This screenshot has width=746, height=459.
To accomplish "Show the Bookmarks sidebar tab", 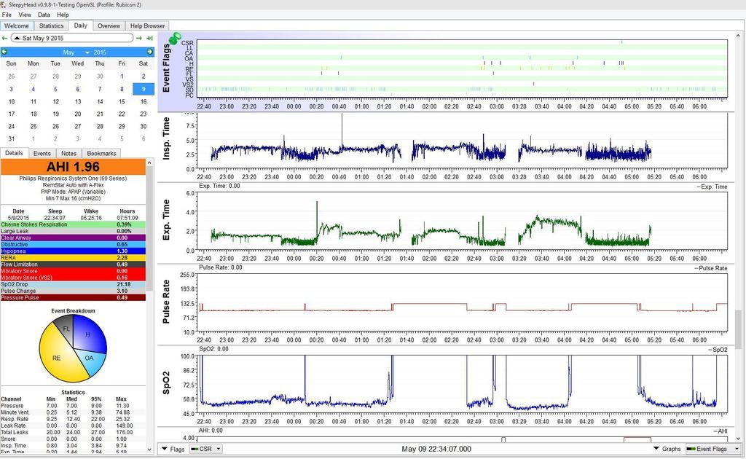I will click(x=101, y=153).
